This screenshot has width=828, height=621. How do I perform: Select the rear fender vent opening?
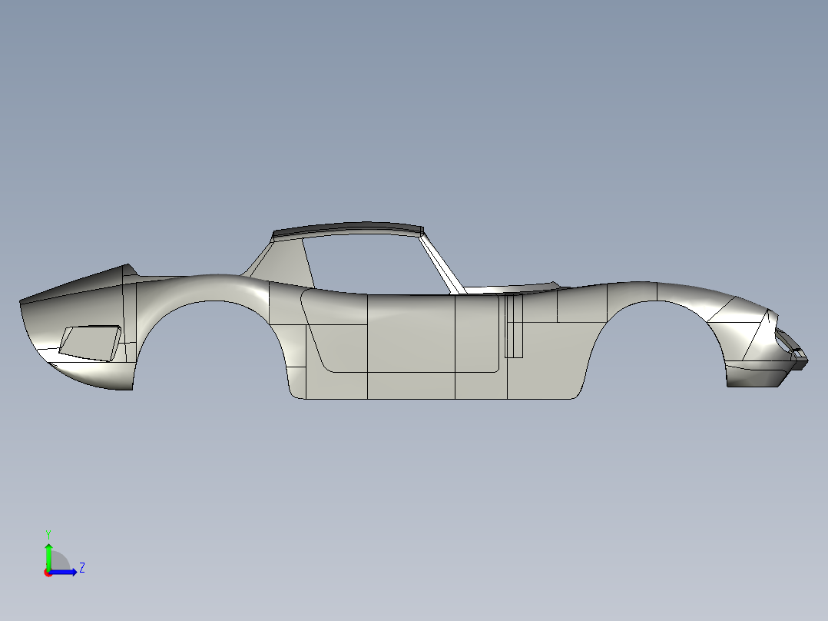coord(90,343)
